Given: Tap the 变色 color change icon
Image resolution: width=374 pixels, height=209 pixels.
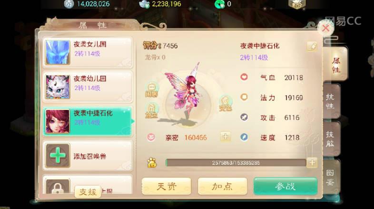Looking at the screenshot, I should click(x=226, y=103).
